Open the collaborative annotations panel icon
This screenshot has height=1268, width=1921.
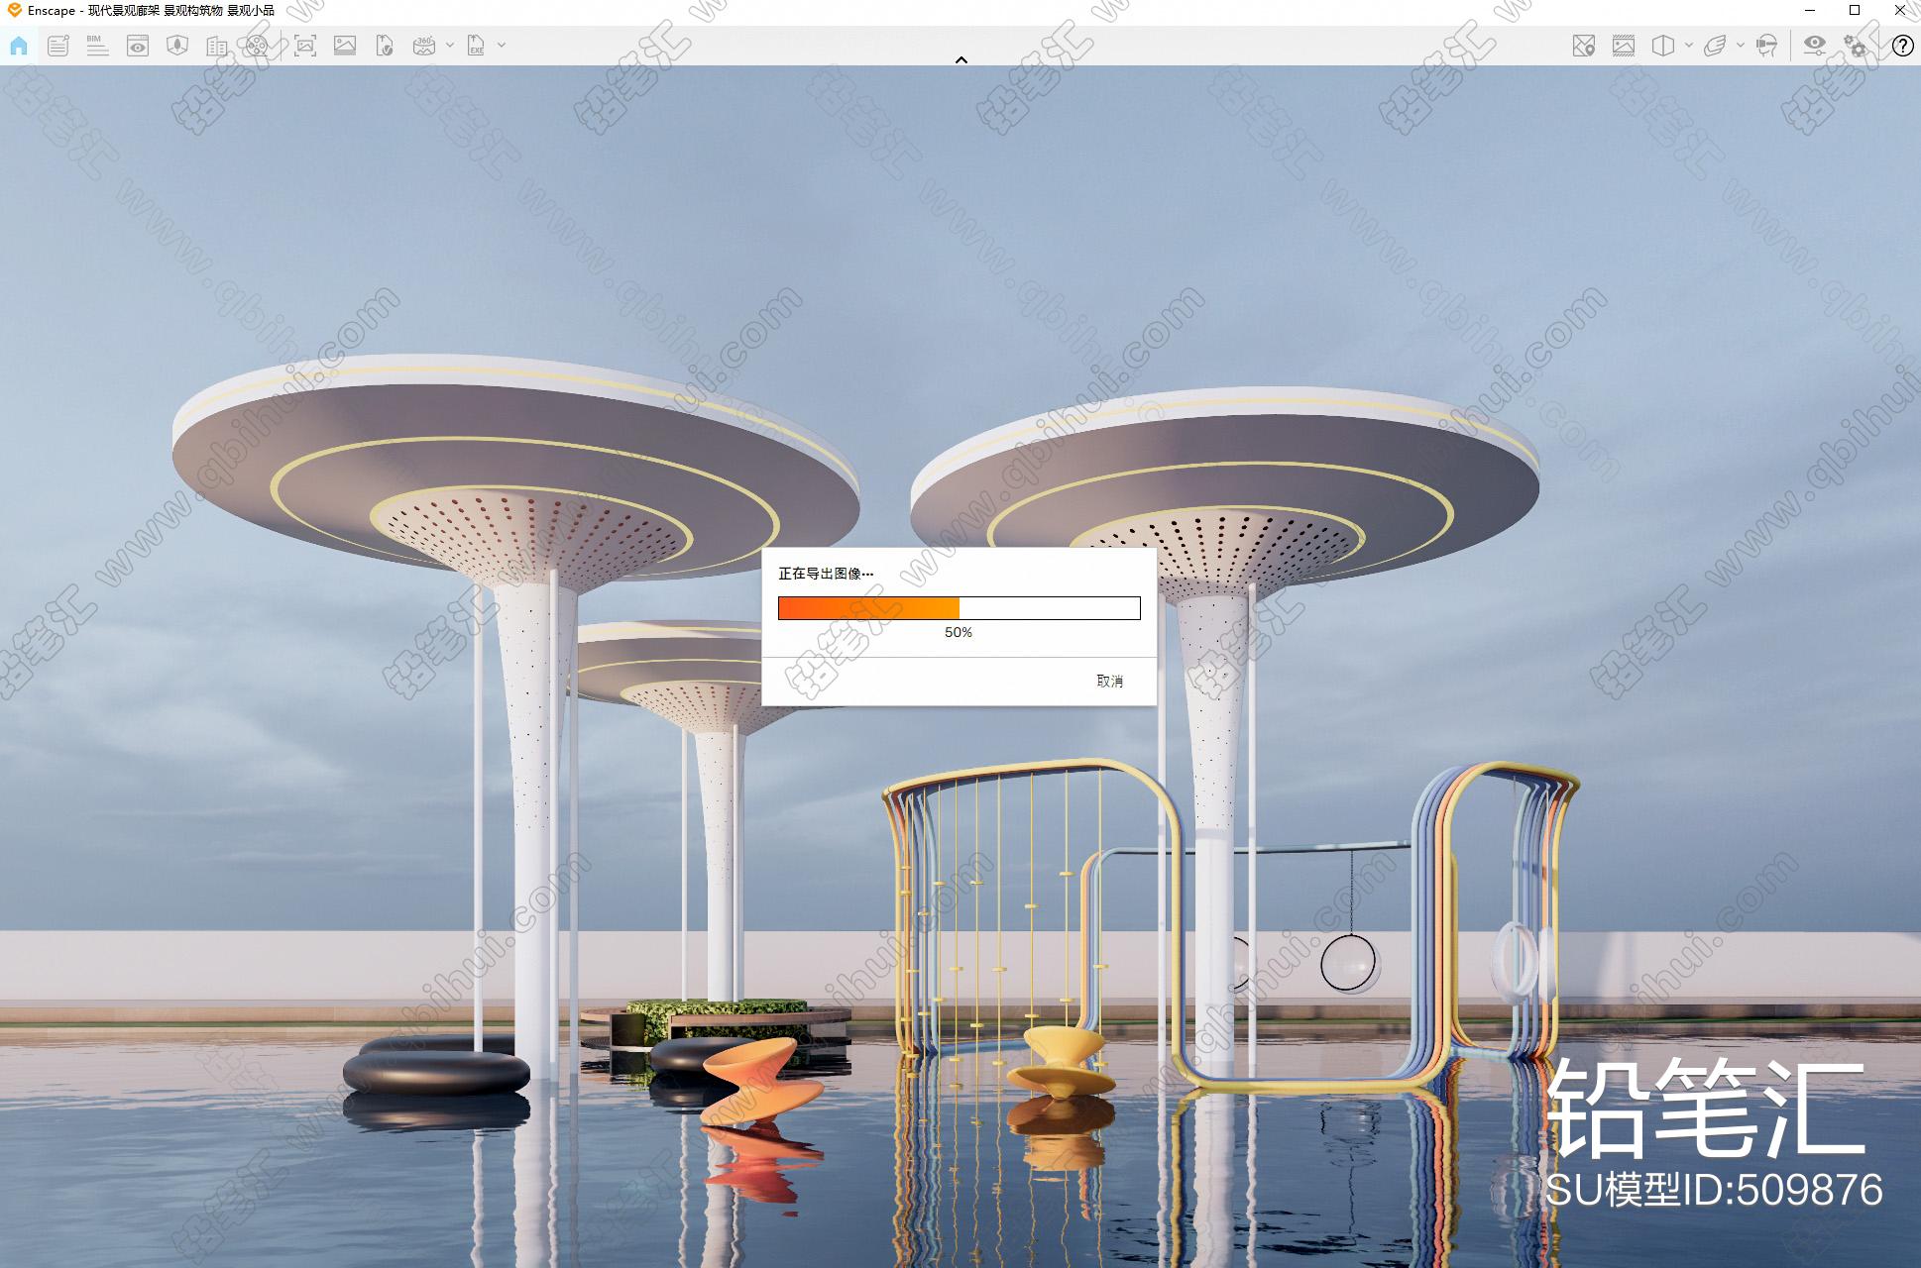click(x=58, y=46)
